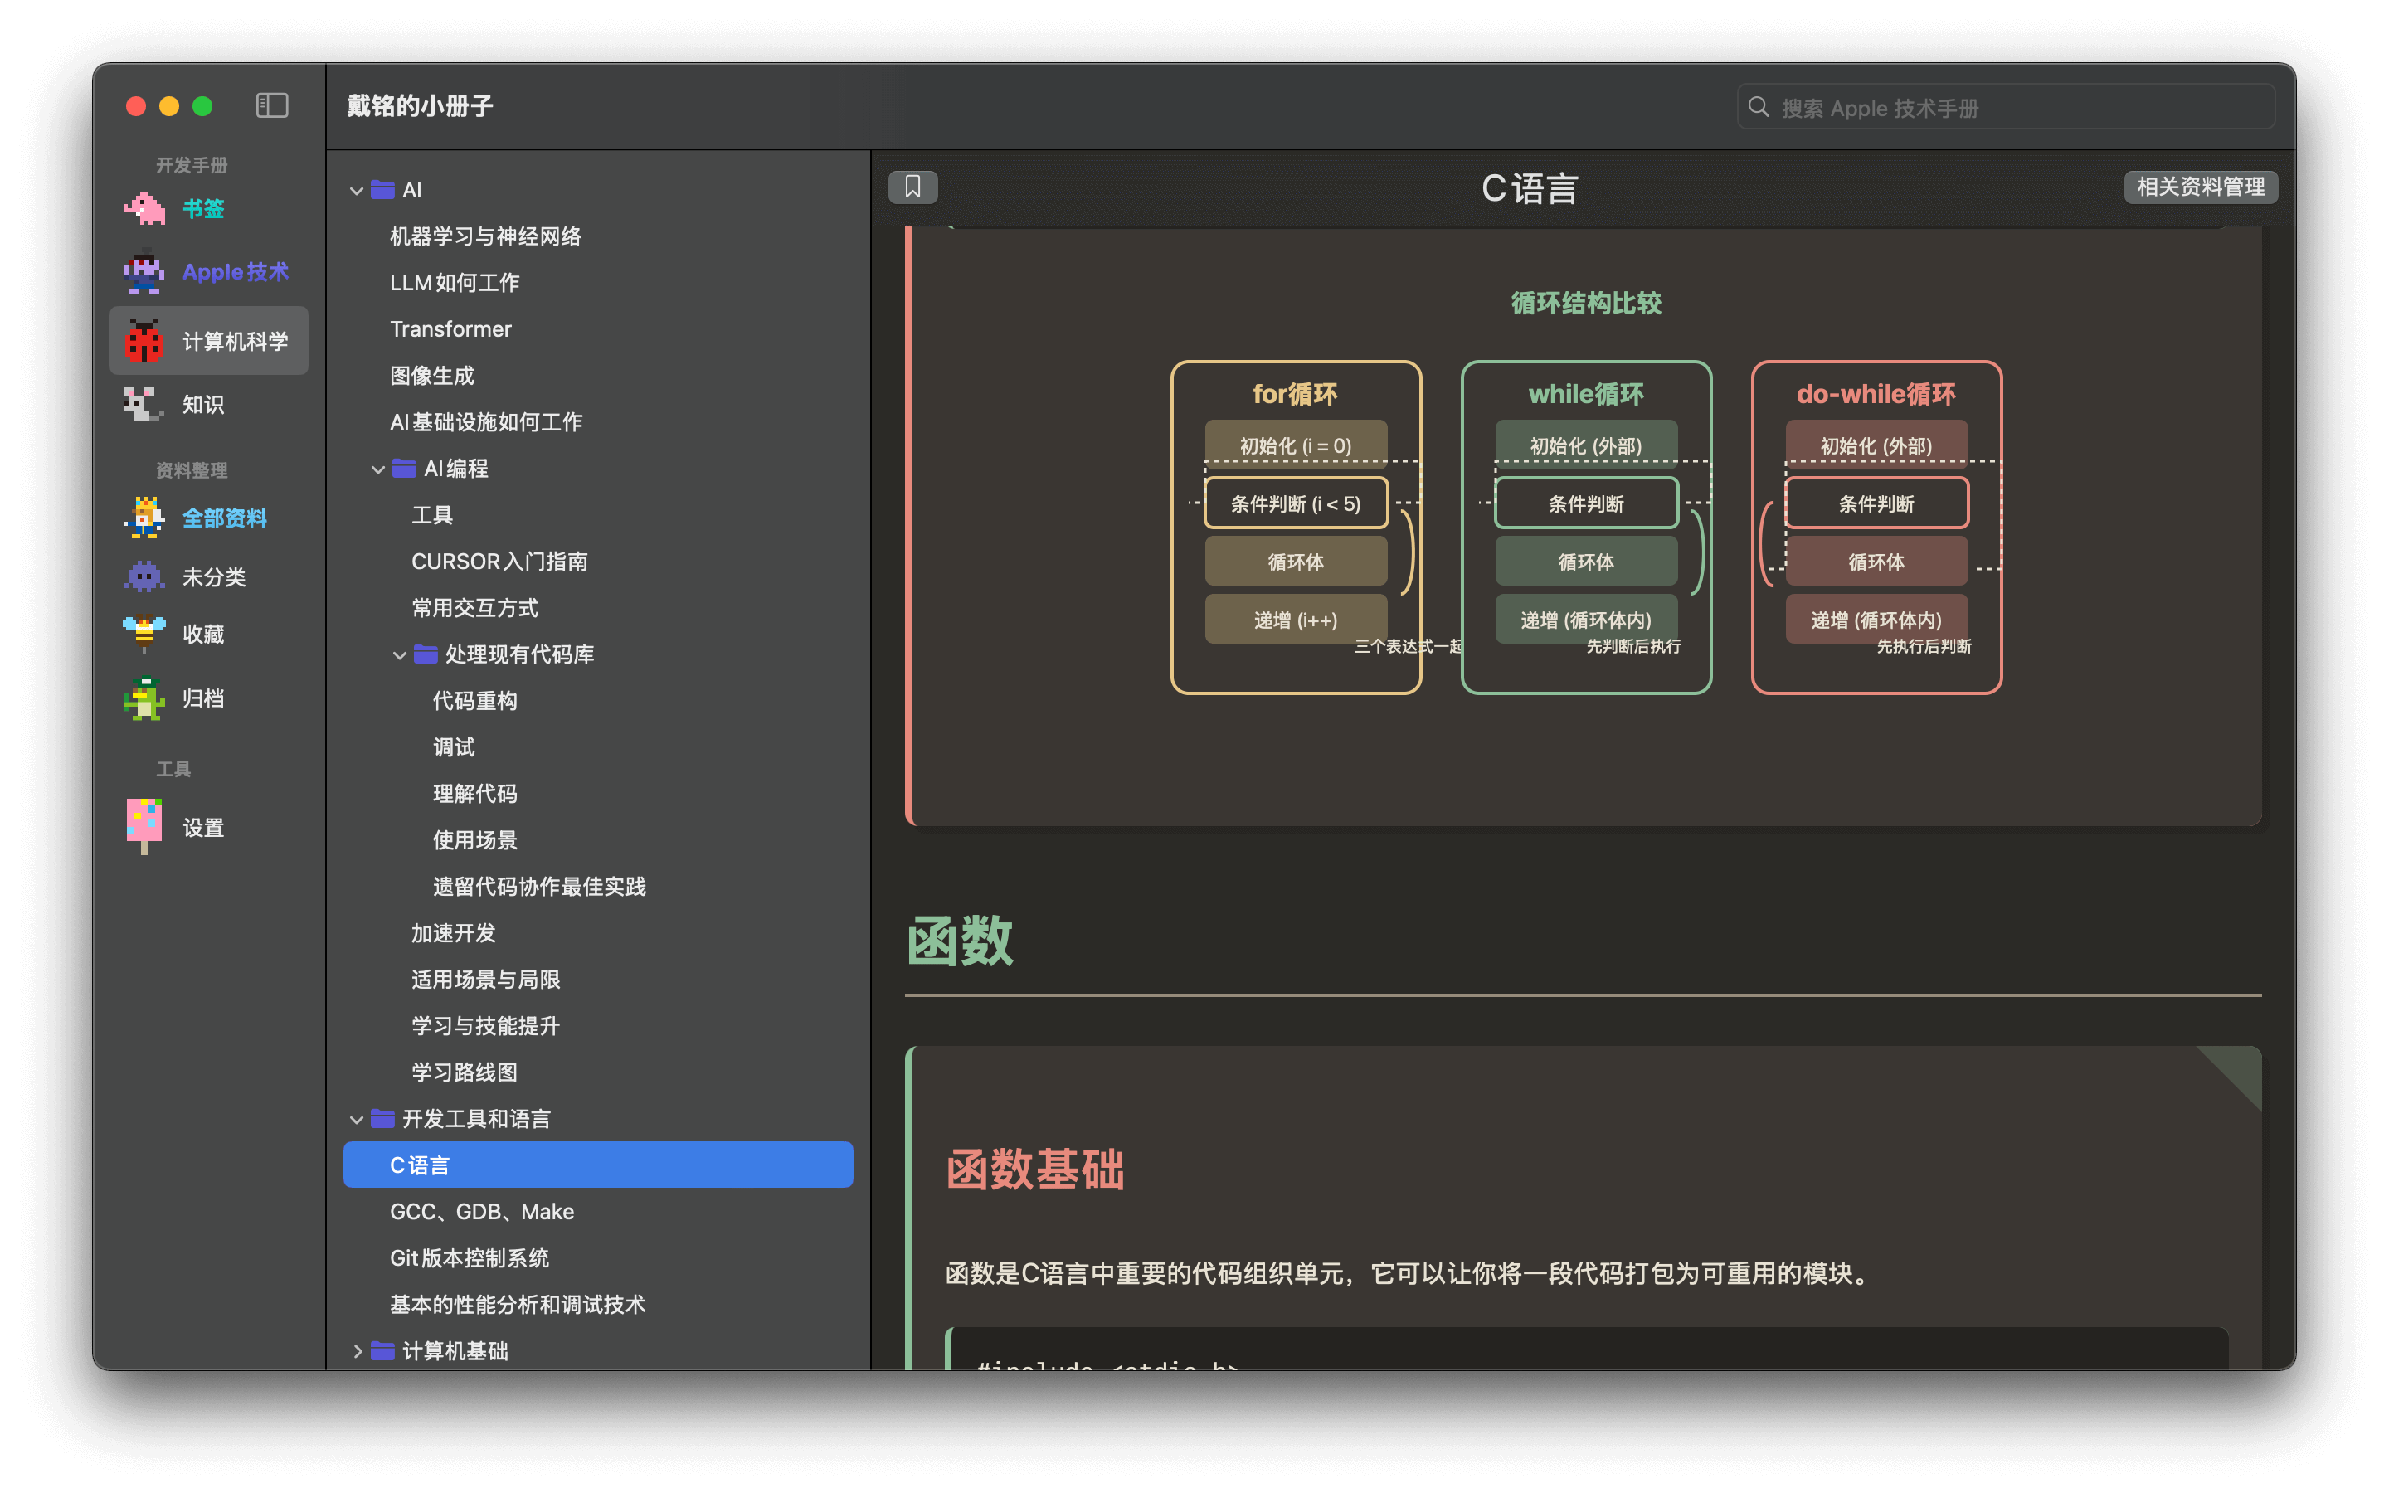
Task: Focus the 搜索 Apple 技术手册 search field
Action: pyautogui.click(x=2005, y=107)
